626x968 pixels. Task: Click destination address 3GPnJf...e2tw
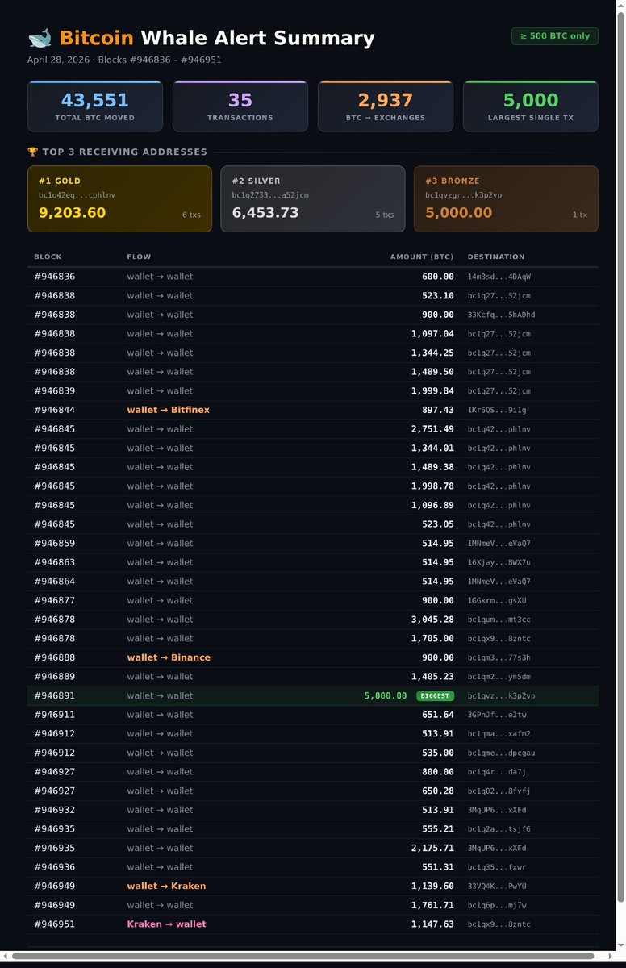pyautogui.click(x=497, y=715)
